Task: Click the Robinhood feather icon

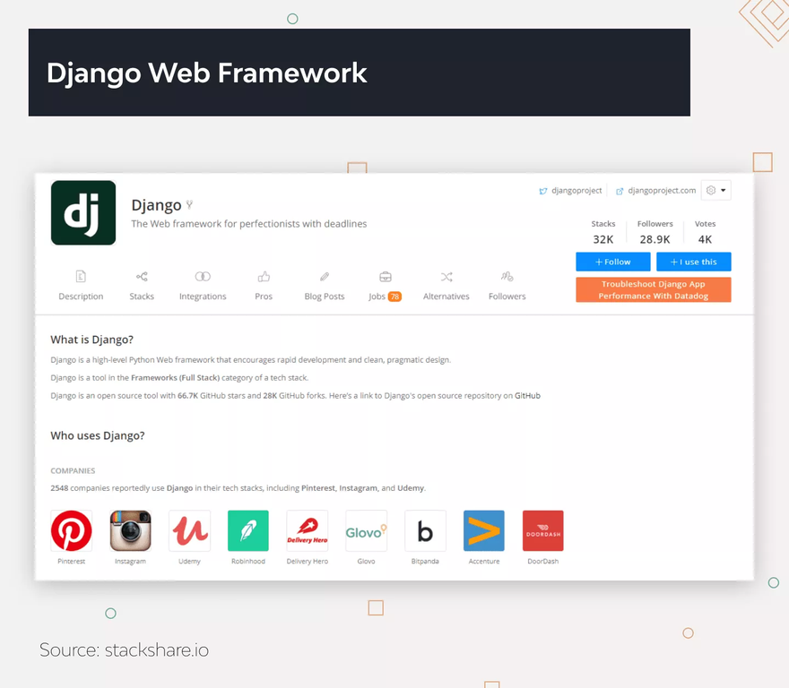Action: (x=248, y=531)
